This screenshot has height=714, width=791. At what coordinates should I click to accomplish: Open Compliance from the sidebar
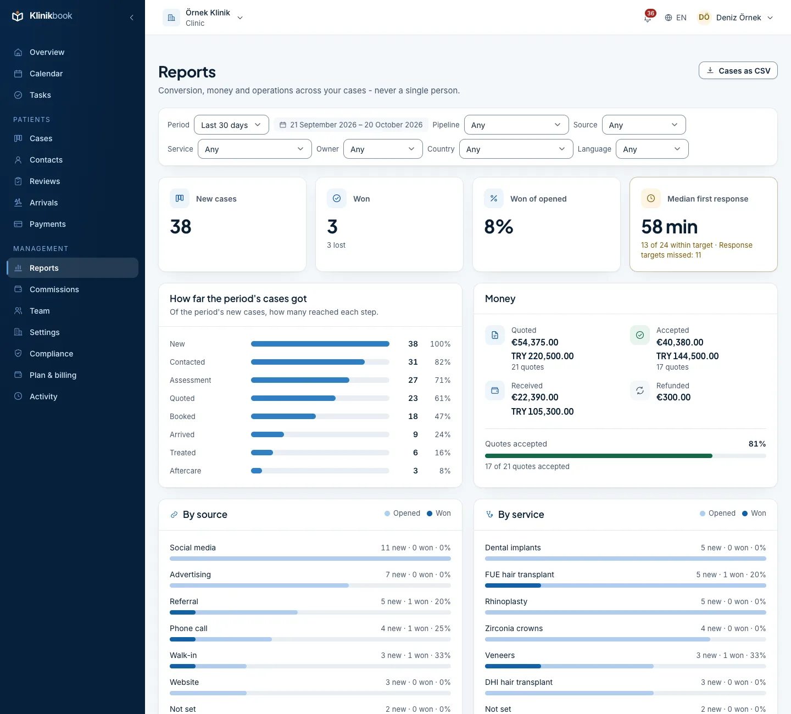pos(73,354)
